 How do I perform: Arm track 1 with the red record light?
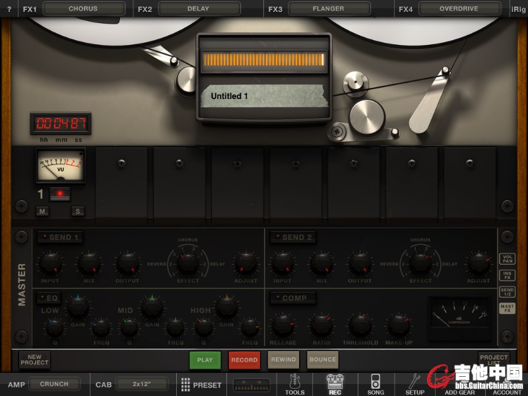60,194
